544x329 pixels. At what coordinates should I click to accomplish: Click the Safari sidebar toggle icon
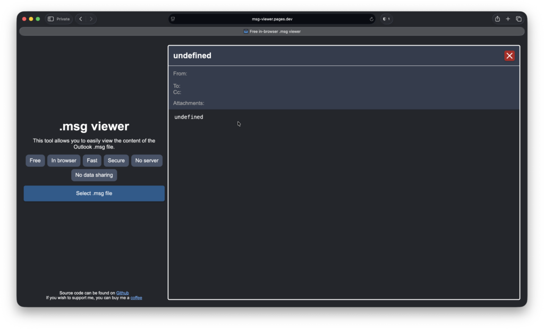point(51,19)
